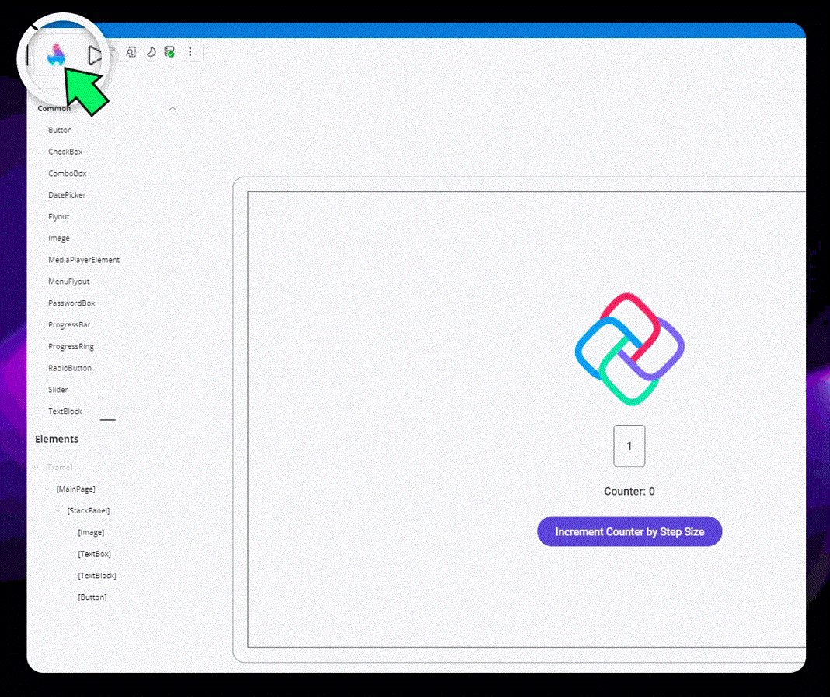
Task: Click the Common section heading
Action: click(54, 109)
